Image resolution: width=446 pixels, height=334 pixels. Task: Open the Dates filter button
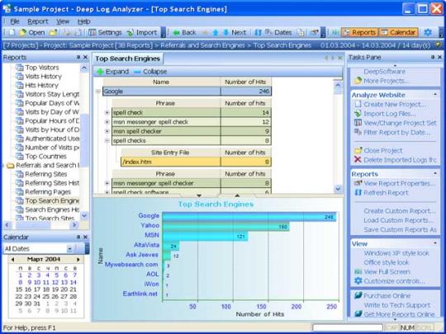(x=278, y=33)
